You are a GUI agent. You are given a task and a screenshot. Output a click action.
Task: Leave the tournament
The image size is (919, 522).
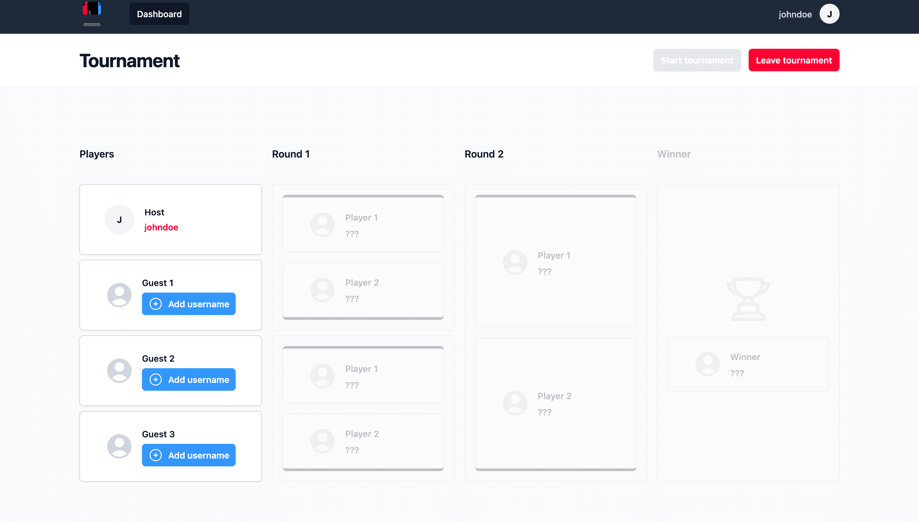point(794,60)
